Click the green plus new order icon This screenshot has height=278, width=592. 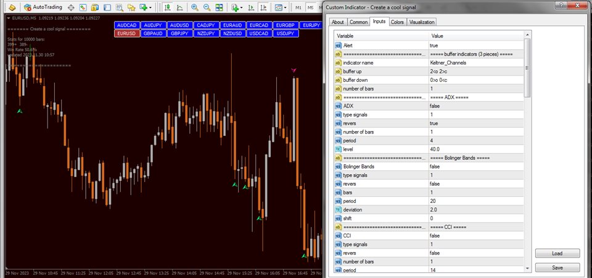tap(143, 7)
